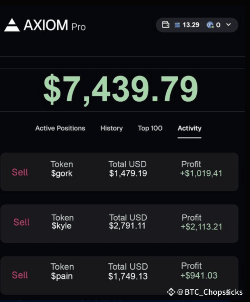Click the $2,791.11 Total USD value
Image resolution: width=250 pixels, height=302 pixels.
127,226
